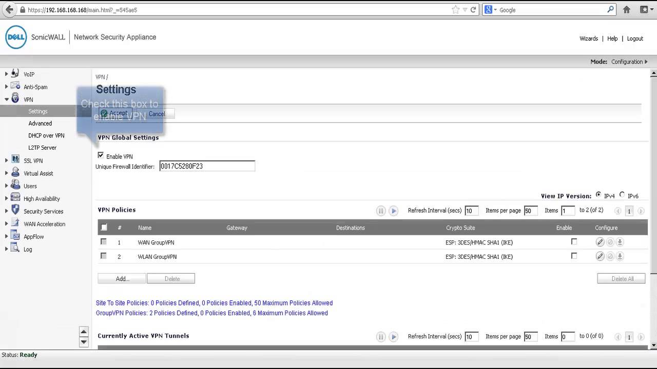657x369 pixels.
Task: Click the Cancel button
Action: [157, 114]
